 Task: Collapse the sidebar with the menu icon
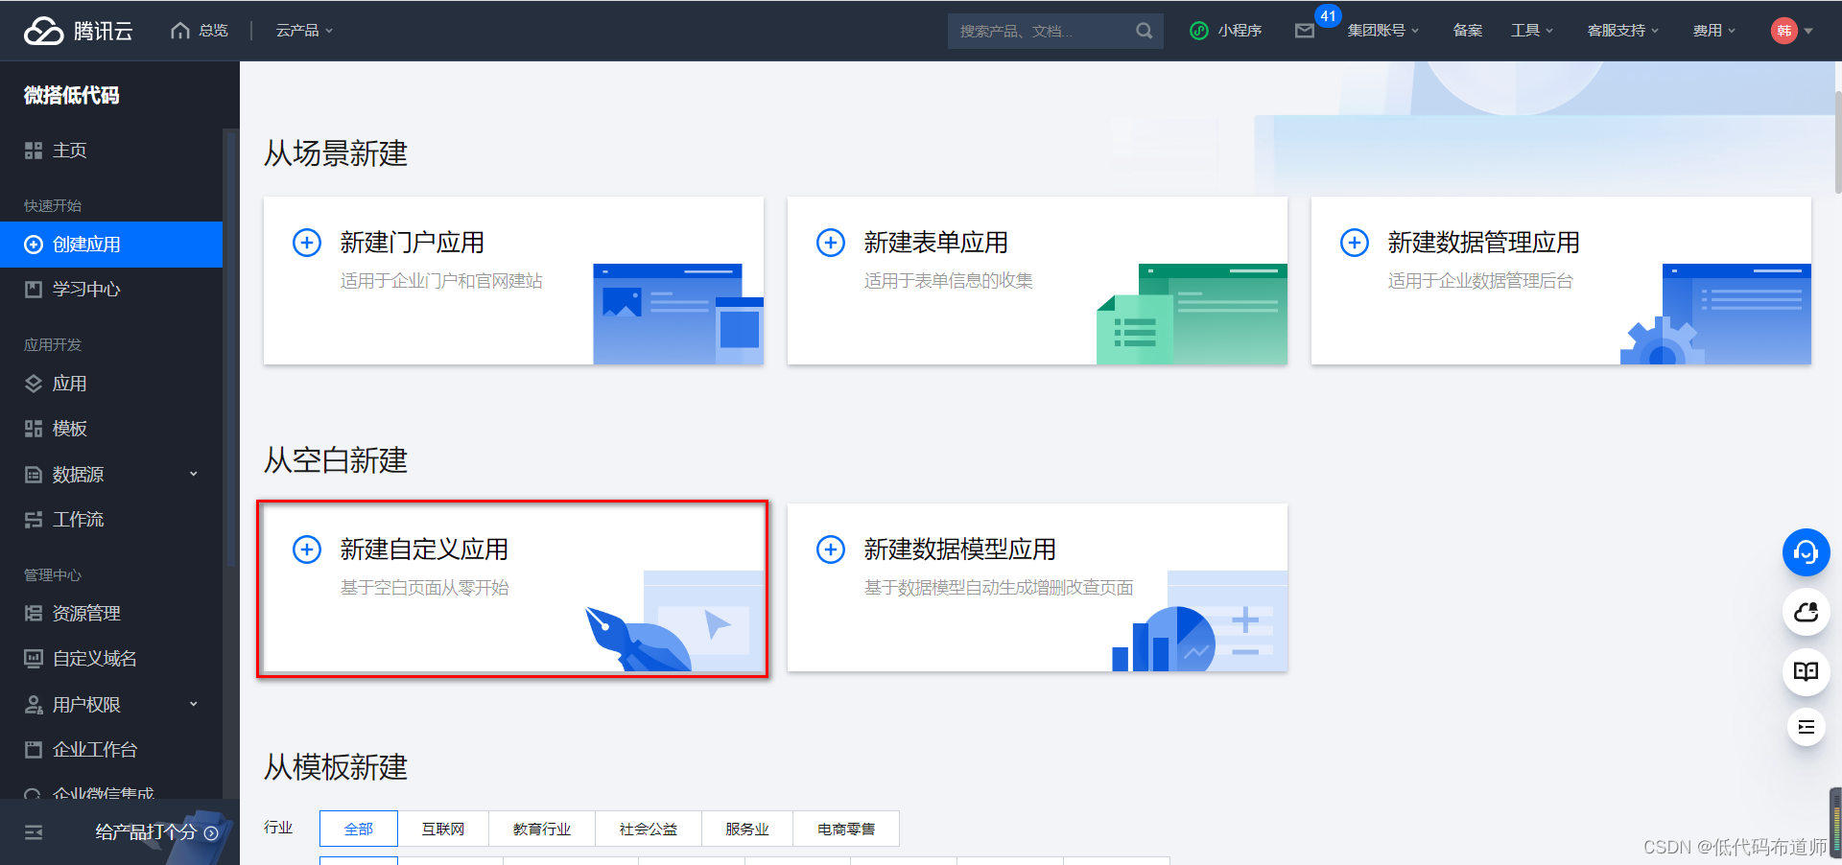tap(34, 832)
